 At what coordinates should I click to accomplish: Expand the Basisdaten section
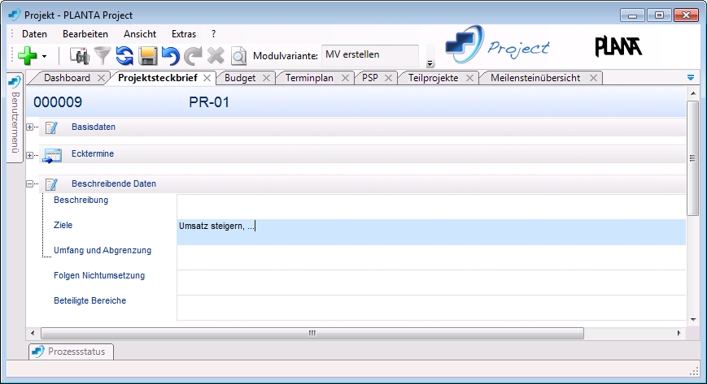tap(30, 127)
